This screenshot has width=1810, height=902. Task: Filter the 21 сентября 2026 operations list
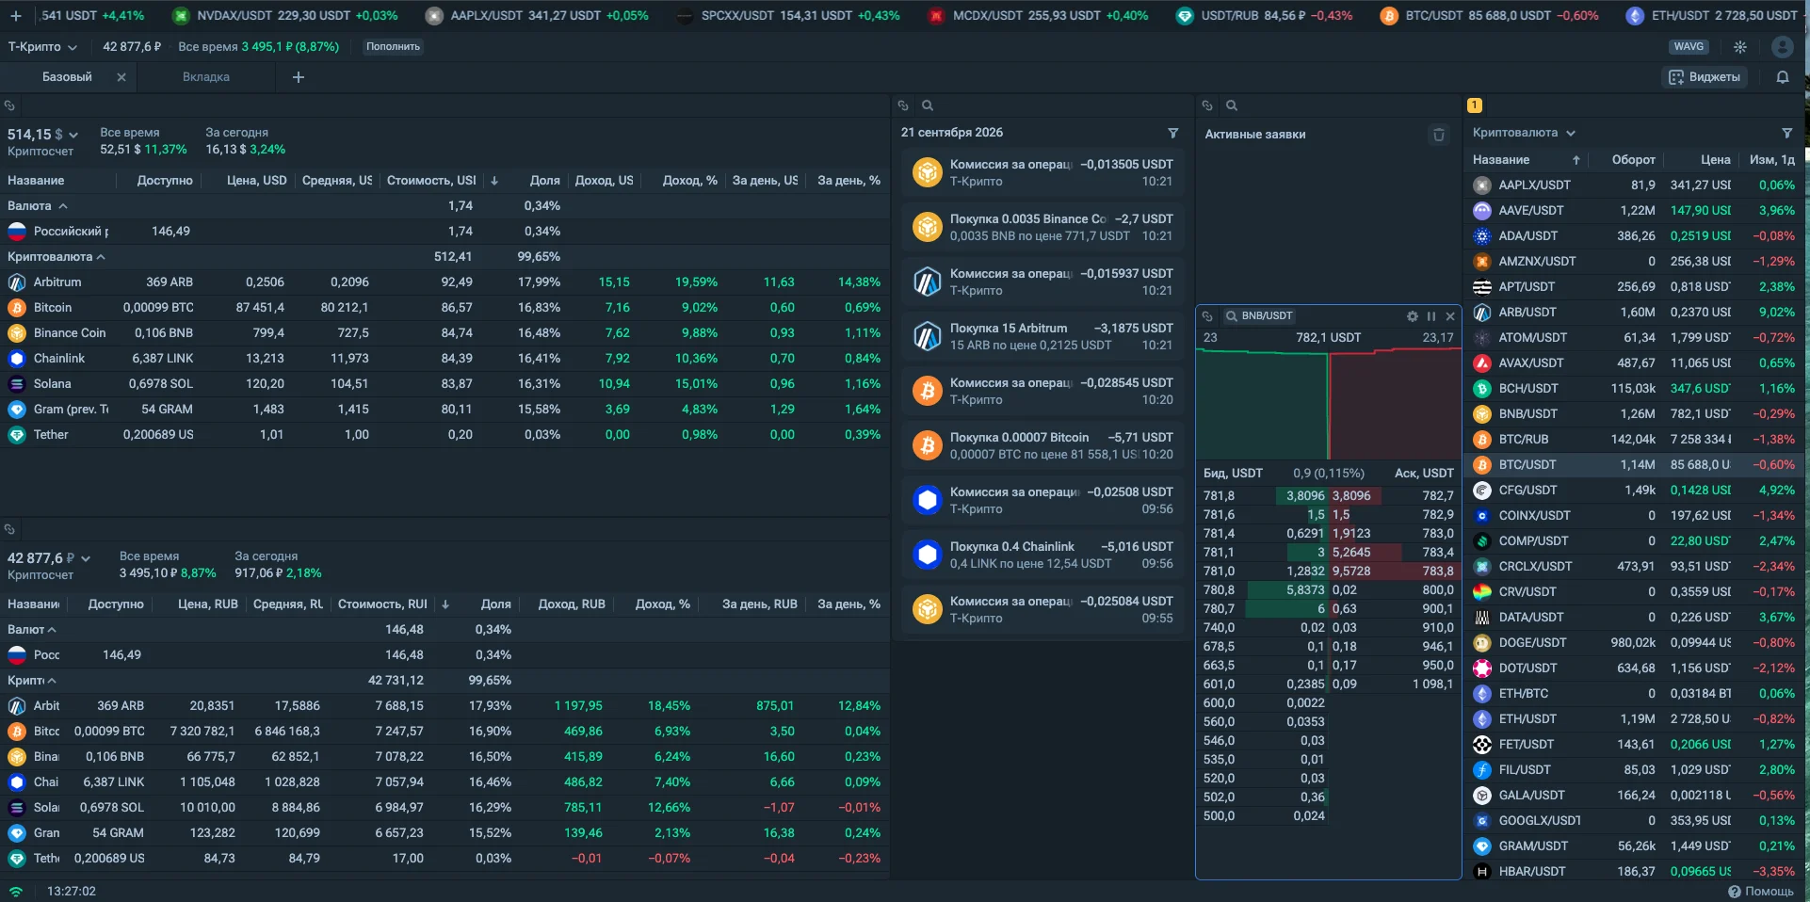point(1172,133)
